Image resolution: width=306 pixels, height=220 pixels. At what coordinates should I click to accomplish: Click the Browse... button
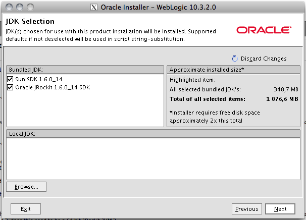26,187
